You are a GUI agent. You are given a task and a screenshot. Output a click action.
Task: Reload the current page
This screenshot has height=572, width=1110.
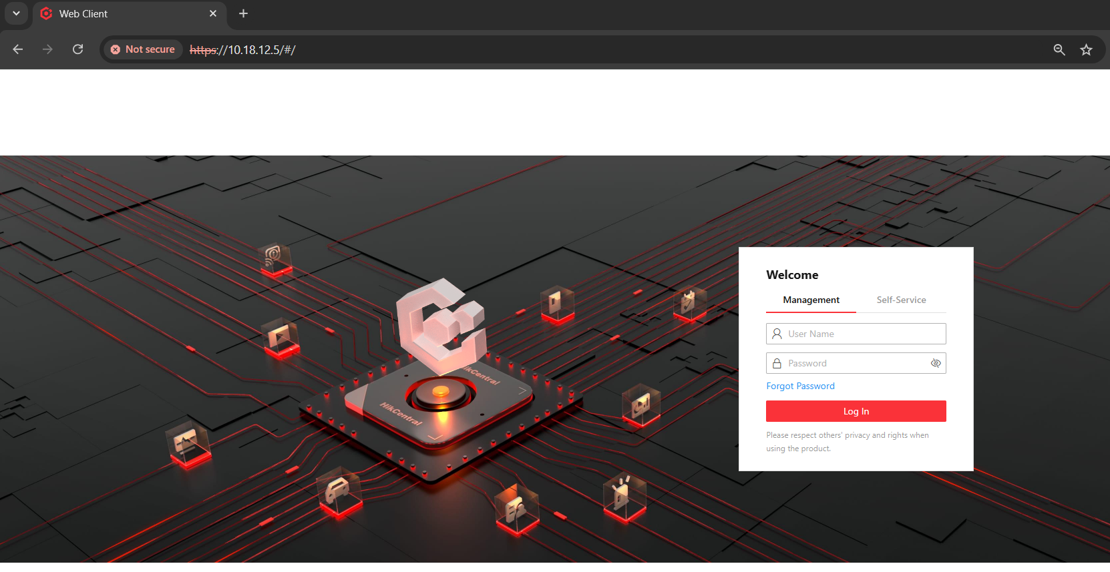pyautogui.click(x=78, y=49)
